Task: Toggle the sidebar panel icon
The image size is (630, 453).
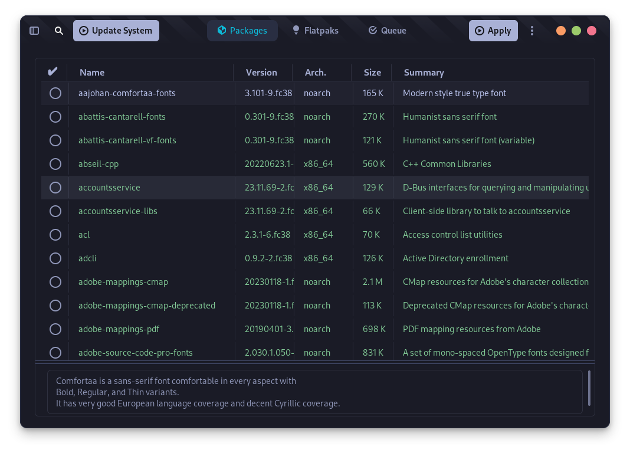Action: coord(34,30)
